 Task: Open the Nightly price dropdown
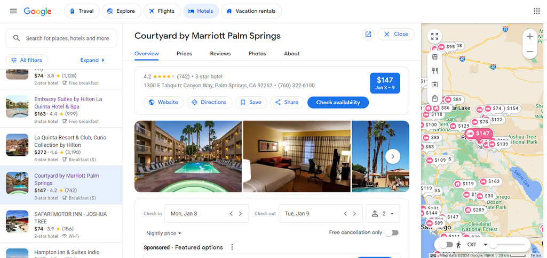164,233
